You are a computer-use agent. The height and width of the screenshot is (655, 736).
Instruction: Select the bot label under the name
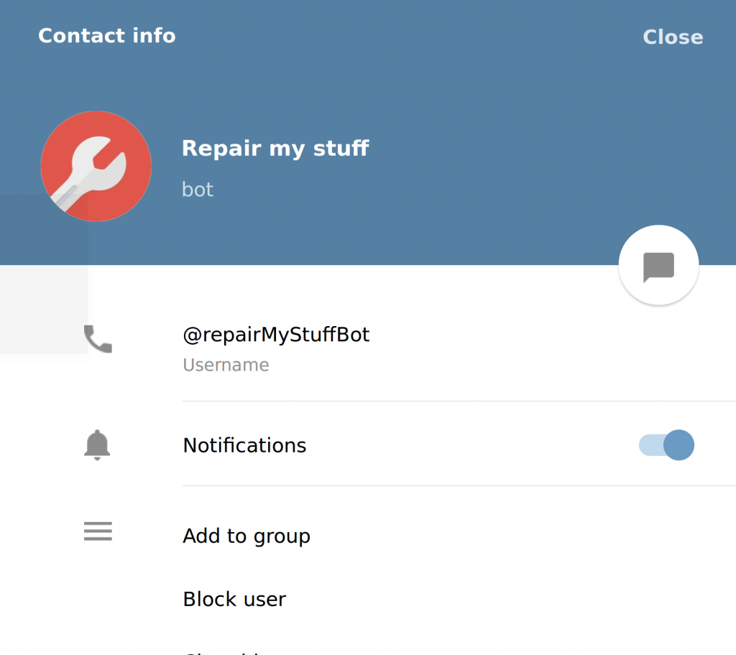tap(198, 189)
